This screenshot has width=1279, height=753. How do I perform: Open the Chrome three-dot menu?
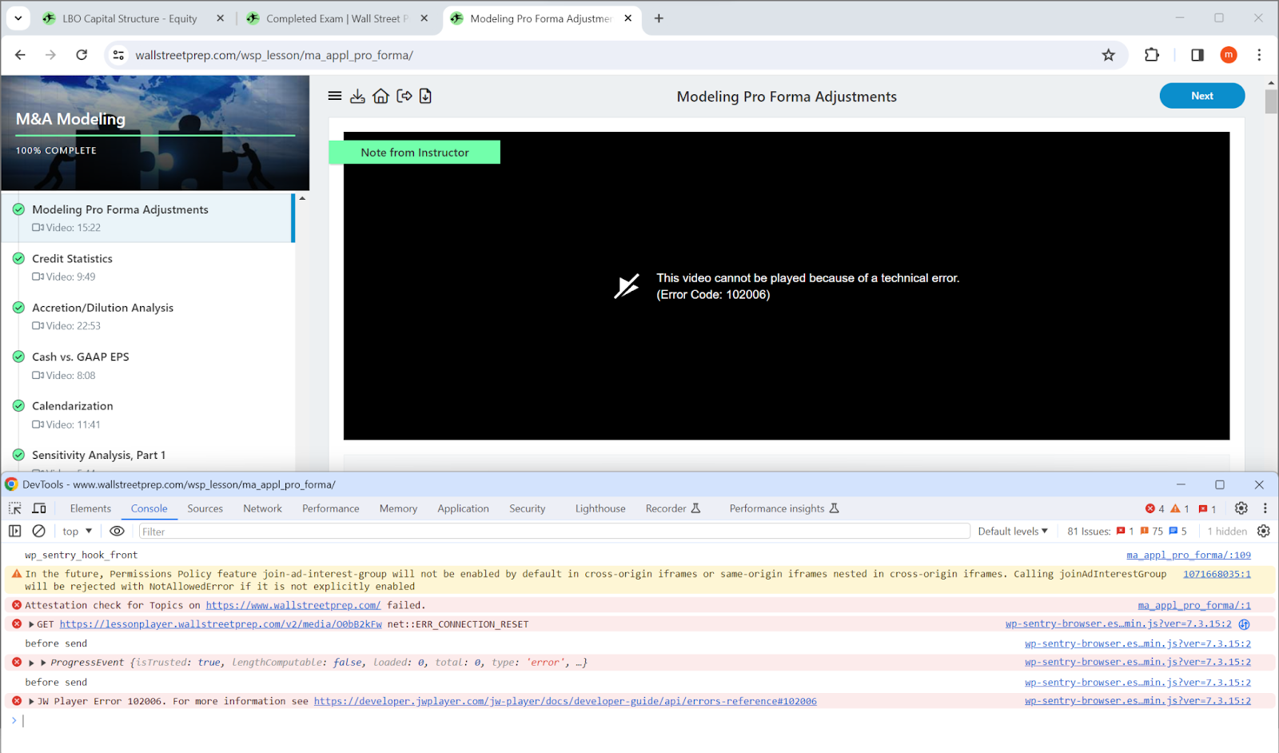point(1259,55)
